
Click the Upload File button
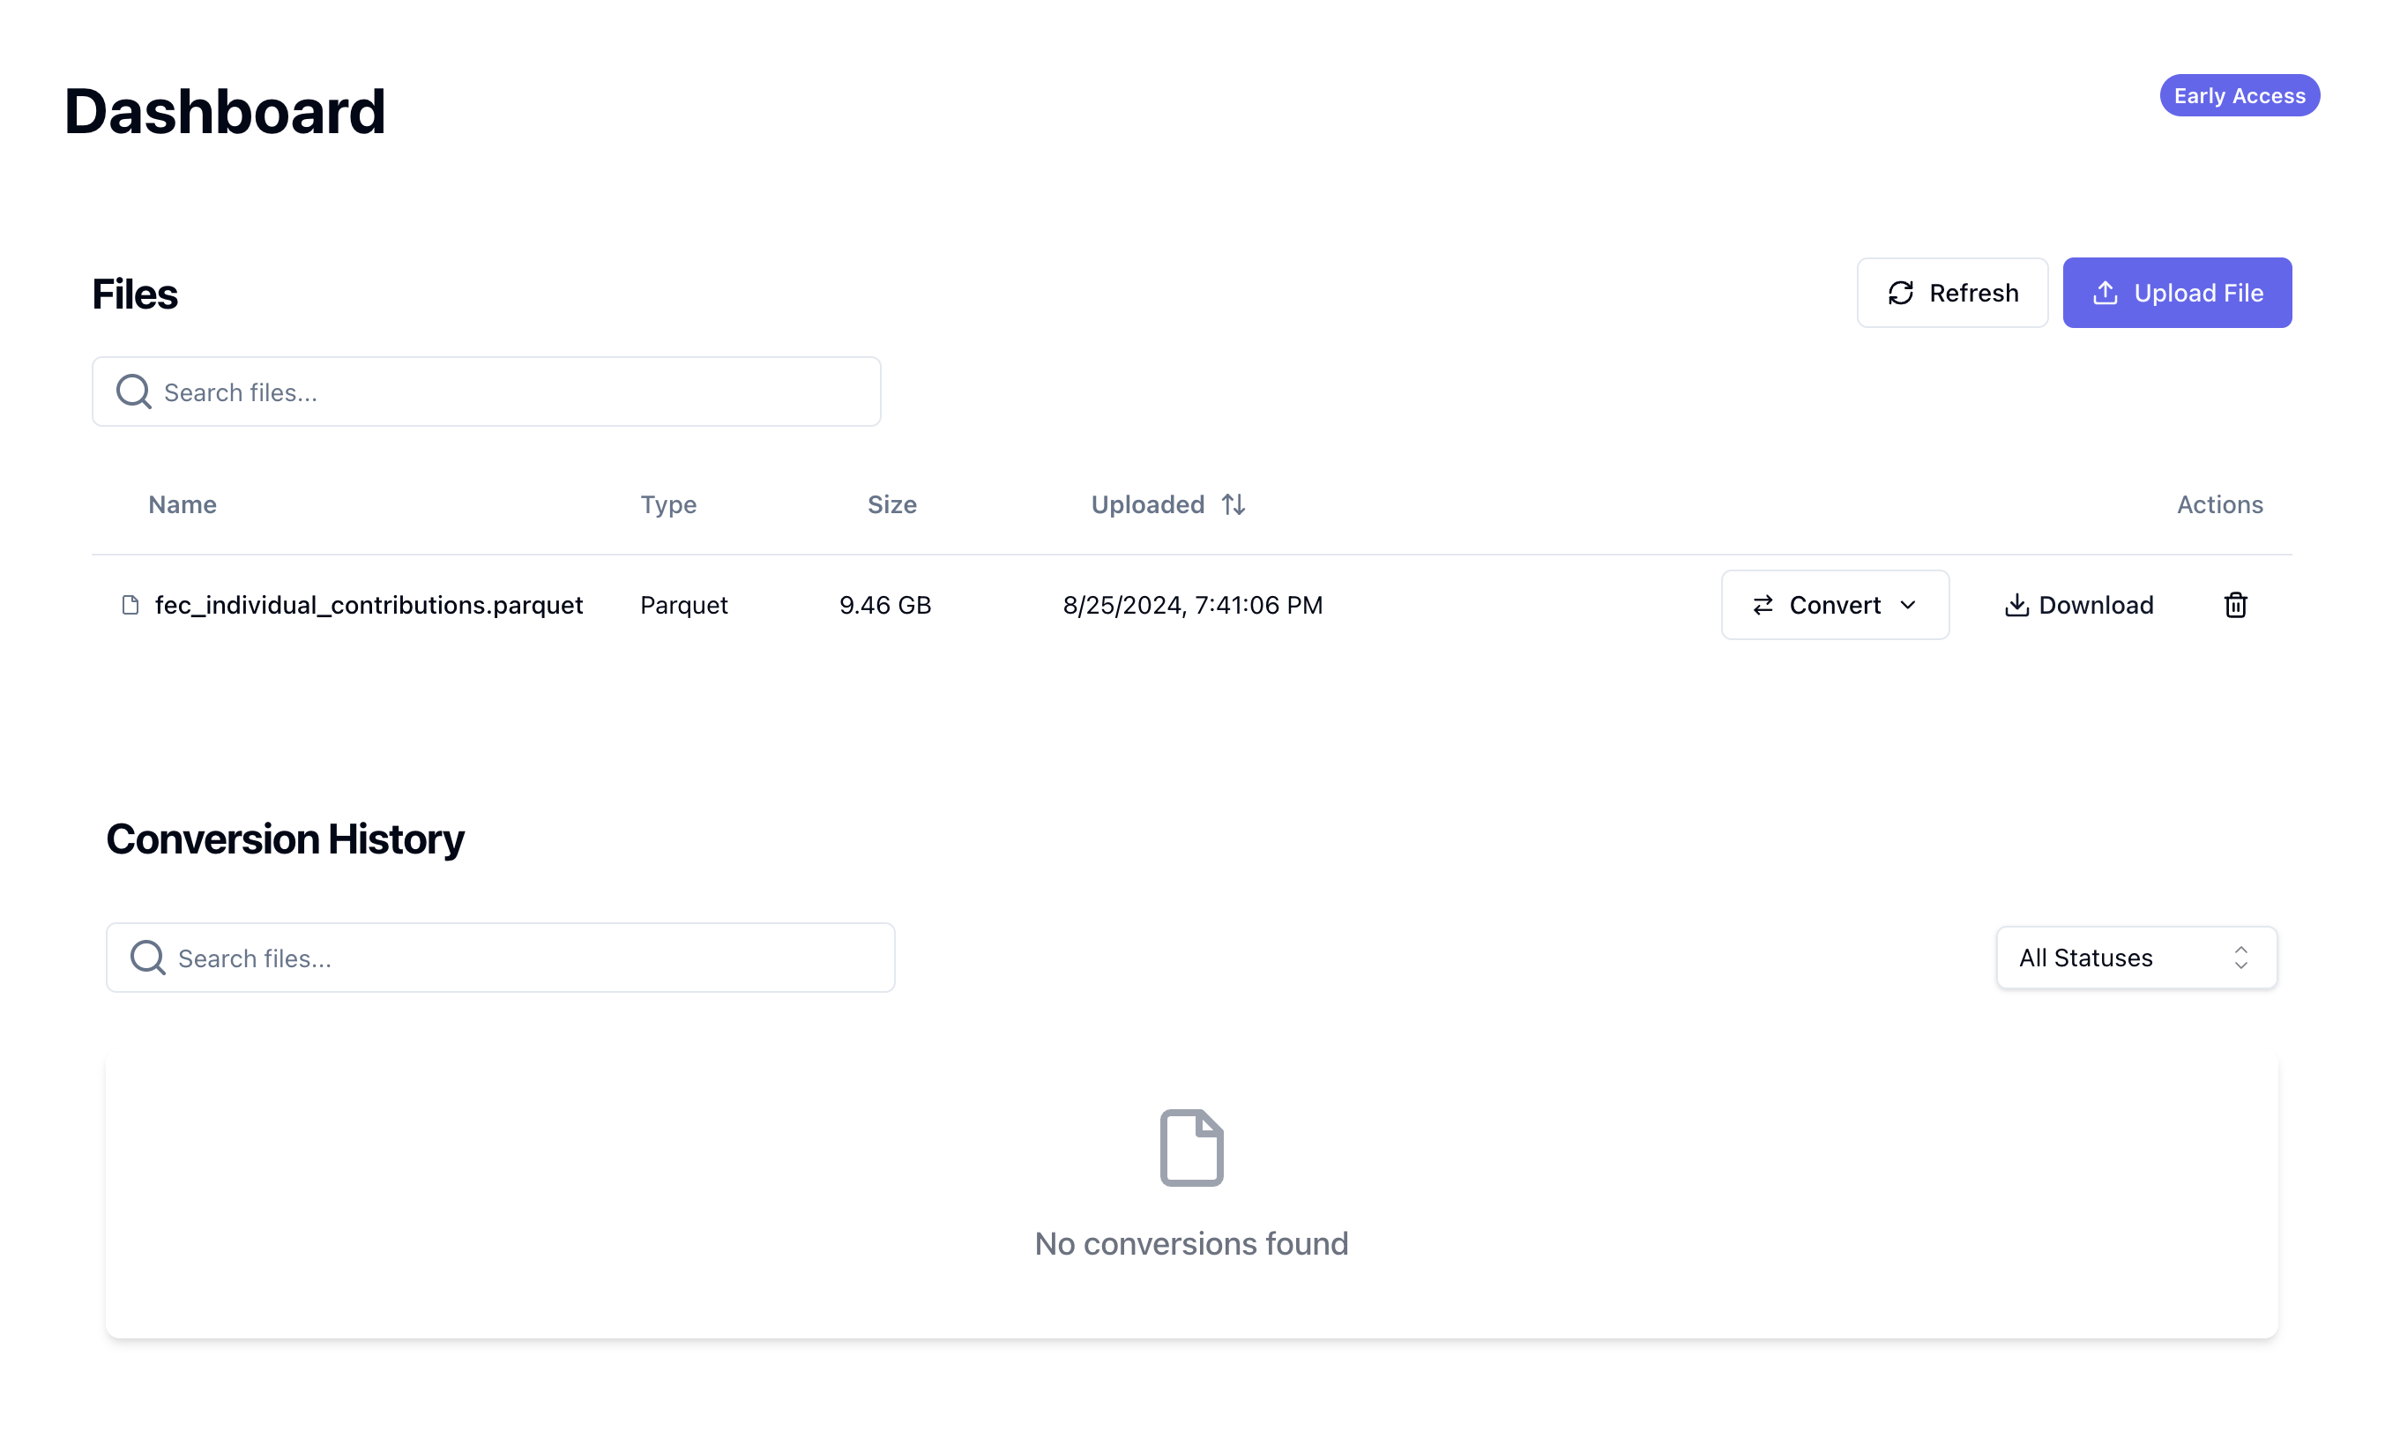click(x=2177, y=292)
